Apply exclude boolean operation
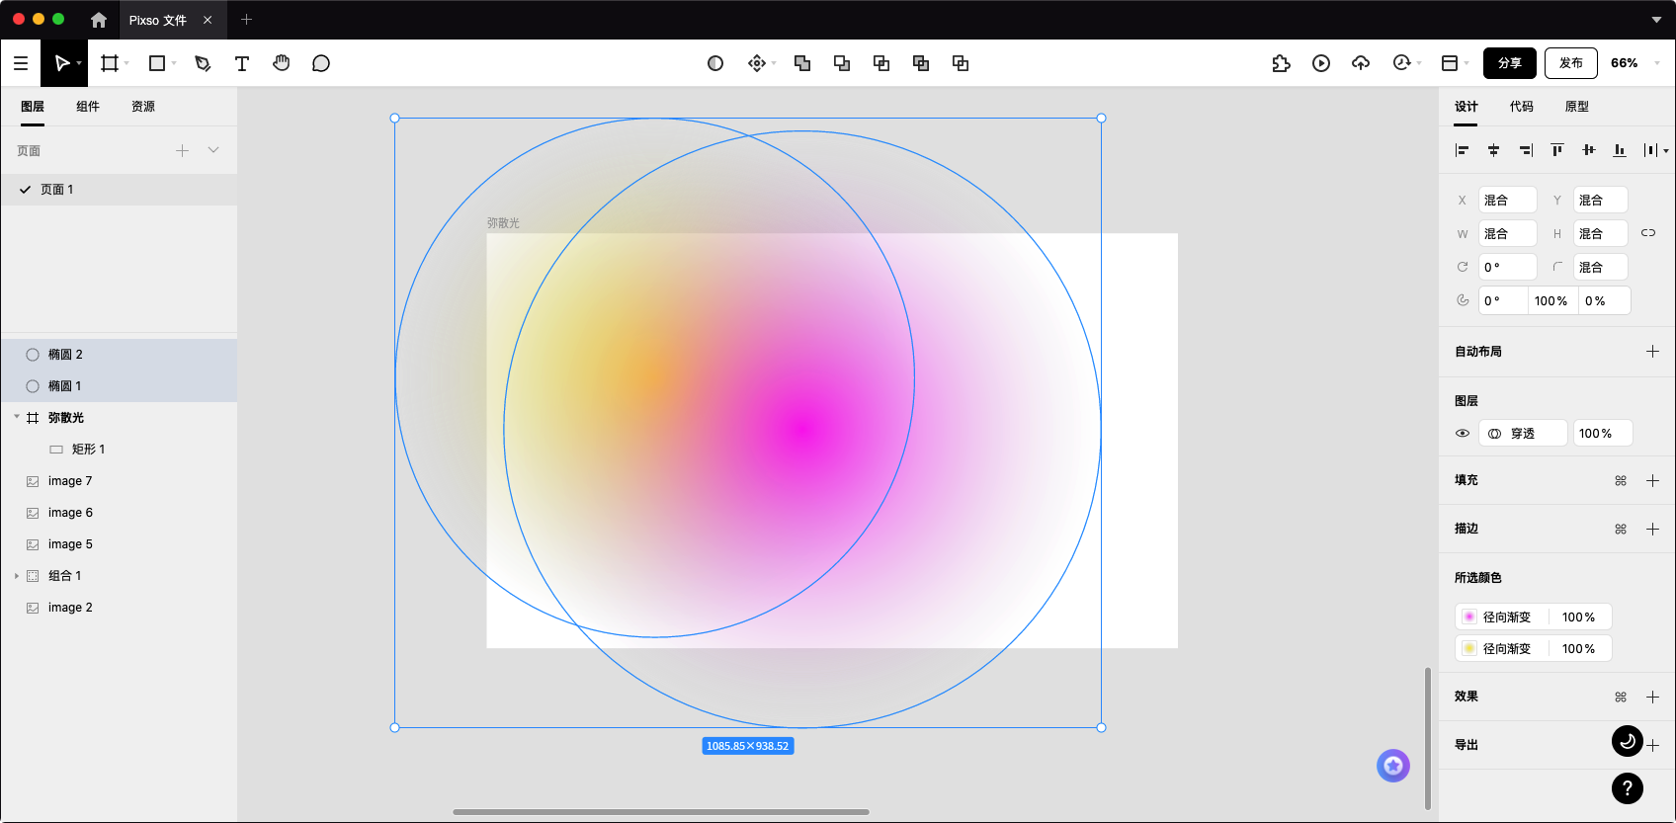 (921, 63)
